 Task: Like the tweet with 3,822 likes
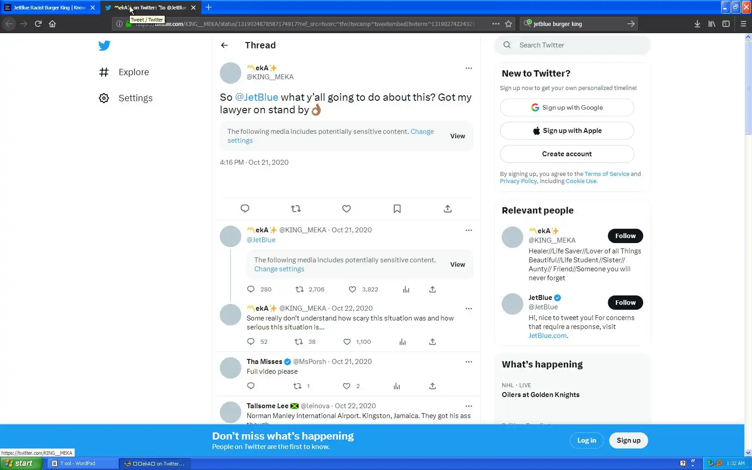(363, 289)
